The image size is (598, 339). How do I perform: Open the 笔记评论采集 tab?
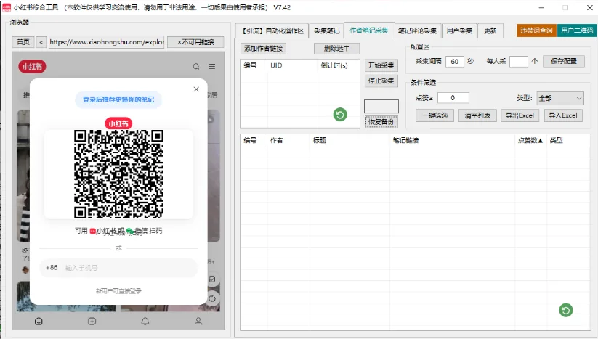(x=417, y=31)
